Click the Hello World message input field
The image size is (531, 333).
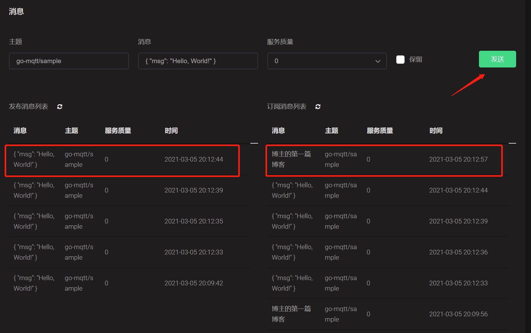point(198,61)
